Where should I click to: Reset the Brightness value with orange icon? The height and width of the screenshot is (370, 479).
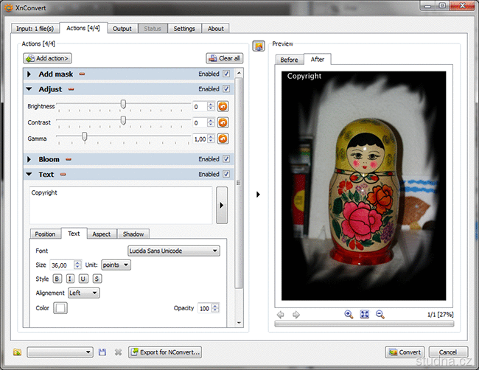pos(223,106)
